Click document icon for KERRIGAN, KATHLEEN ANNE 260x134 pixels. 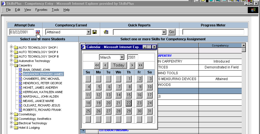click(20, 92)
